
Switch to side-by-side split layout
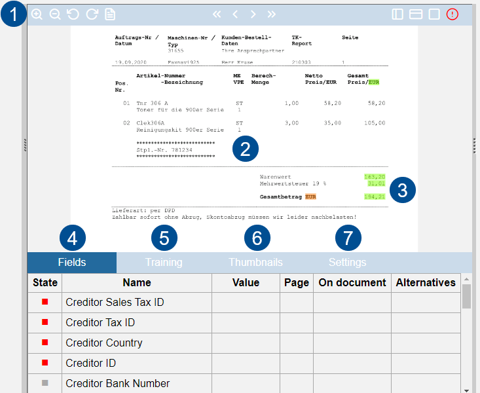click(x=397, y=14)
